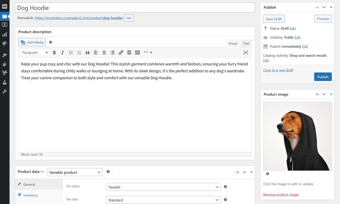Click the Remove product image link
The image size is (340, 204).
[x=281, y=195]
